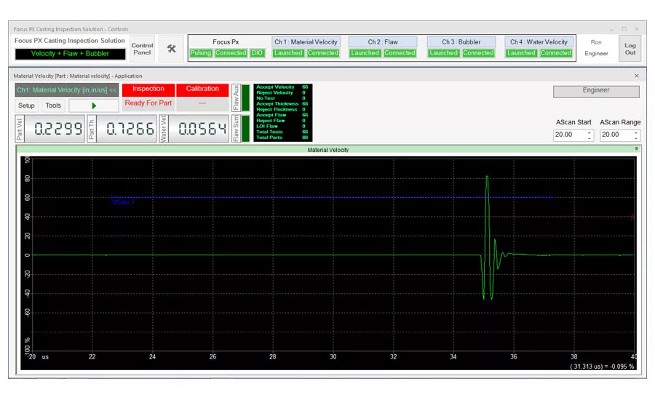Click the Velocity + Flaw + Bubbler mode display

pyautogui.click(x=70, y=54)
